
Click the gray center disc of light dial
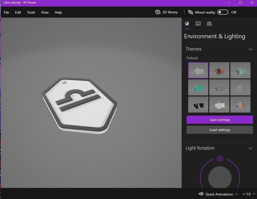click(x=220, y=178)
